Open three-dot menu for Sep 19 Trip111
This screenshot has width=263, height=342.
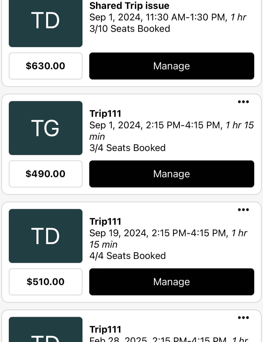[243, 210]
